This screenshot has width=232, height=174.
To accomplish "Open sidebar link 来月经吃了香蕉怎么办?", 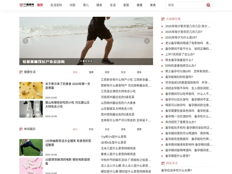I will 181,122.
